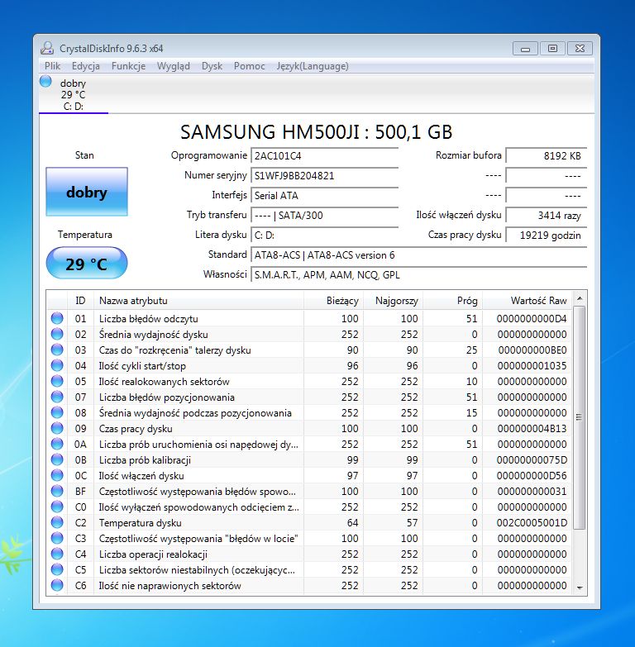The width and height of the screenshot is (635, 647).
Task: Select the Liczba operacji realokacji row
Action: pos(310,554)
